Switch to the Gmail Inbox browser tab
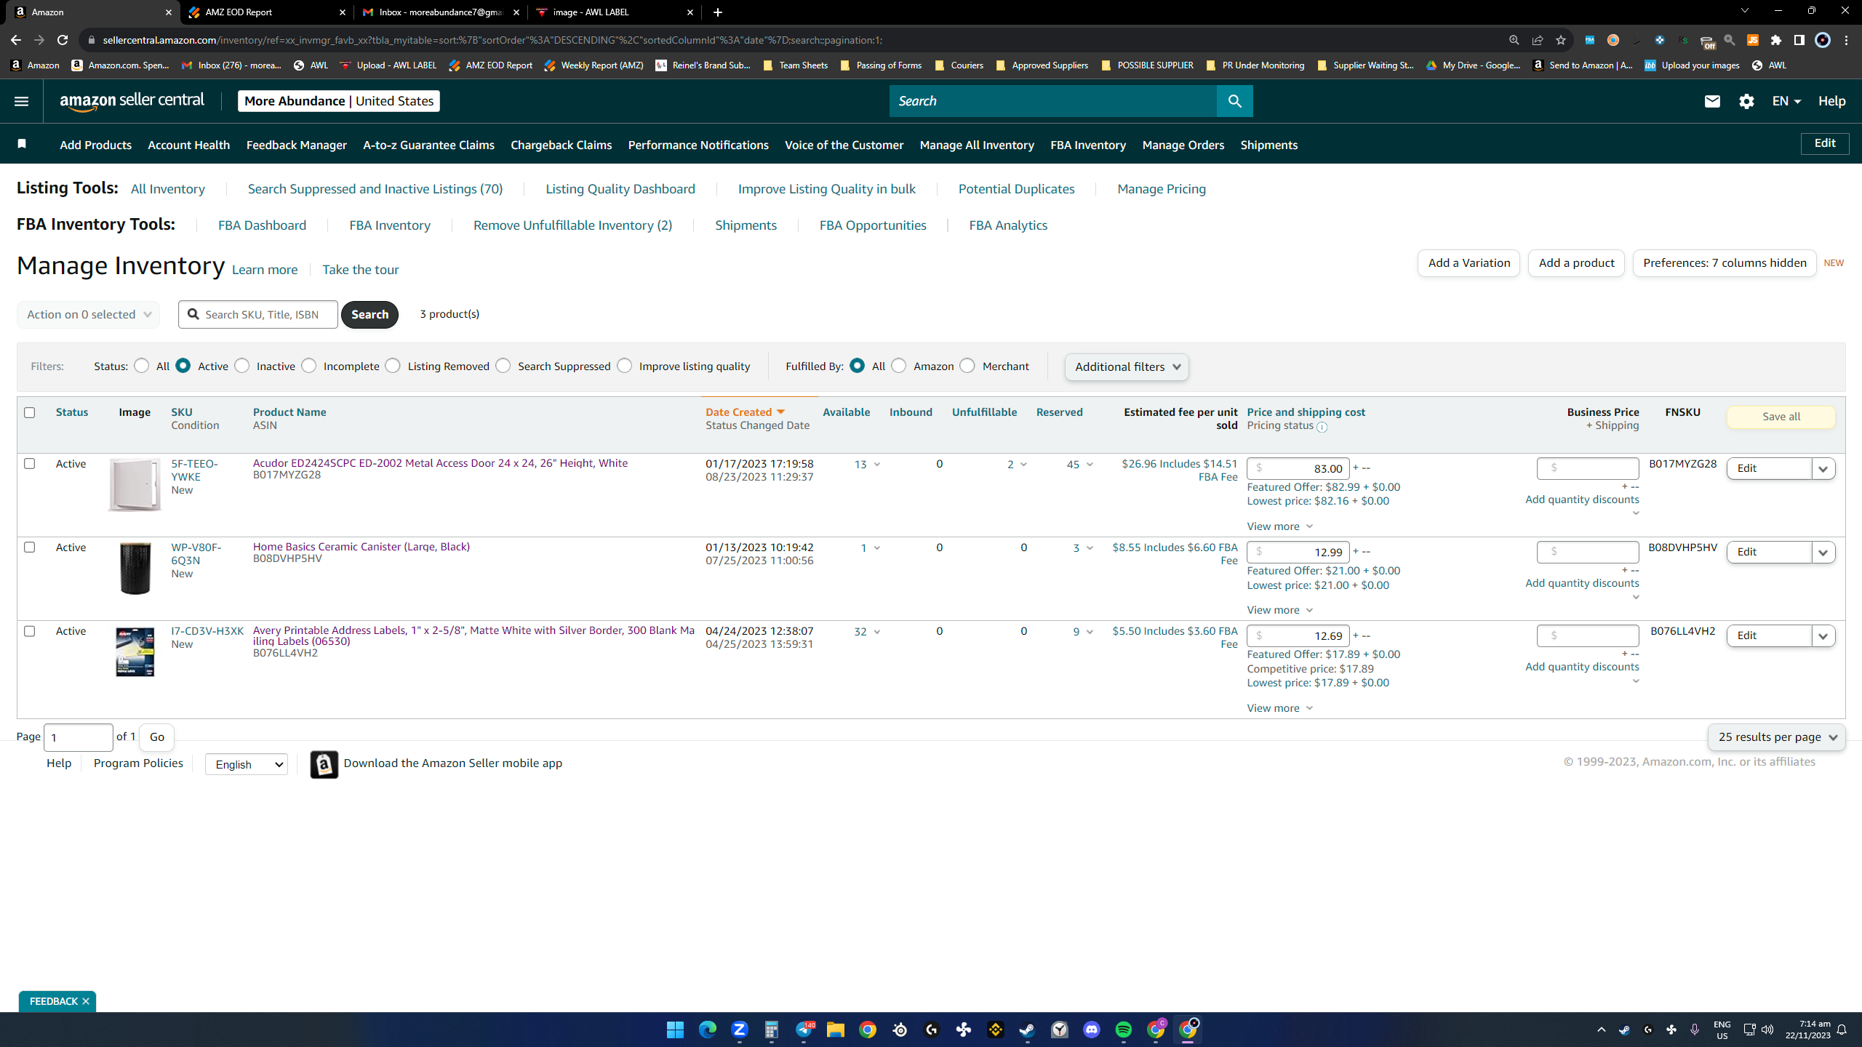Viewport: 1862px width, 1047px height. tap(441, 12)
